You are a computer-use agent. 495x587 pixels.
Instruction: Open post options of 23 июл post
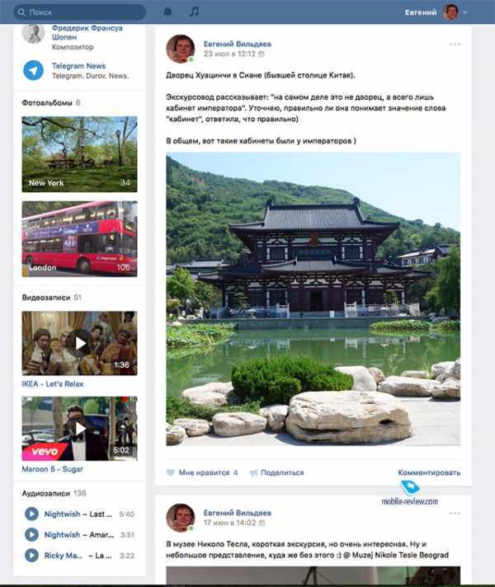click(x=455, y=45)
